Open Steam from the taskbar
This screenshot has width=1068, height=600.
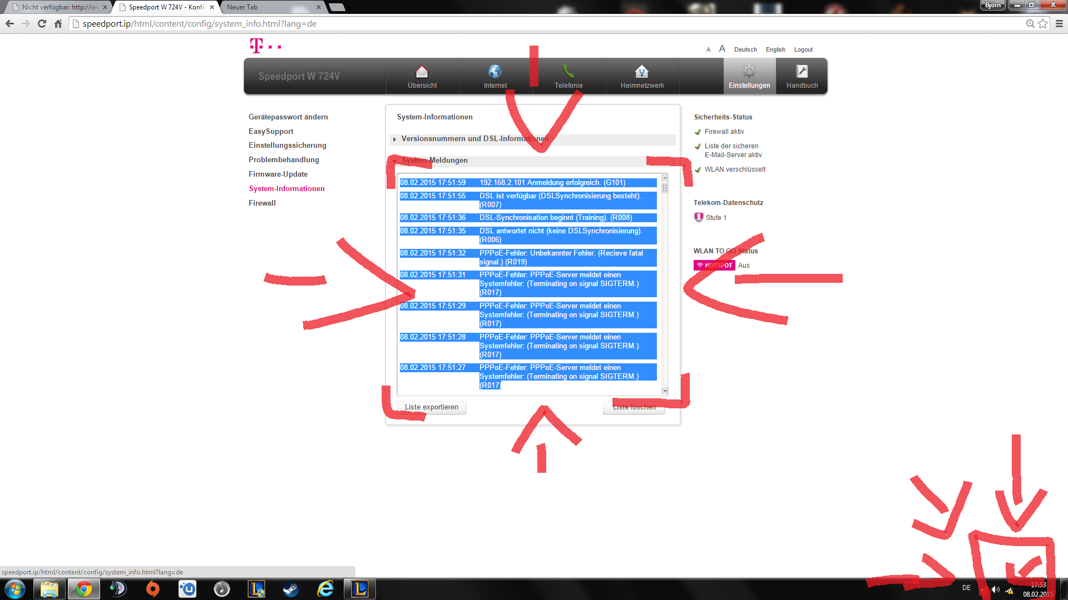(x=290, y=589)
